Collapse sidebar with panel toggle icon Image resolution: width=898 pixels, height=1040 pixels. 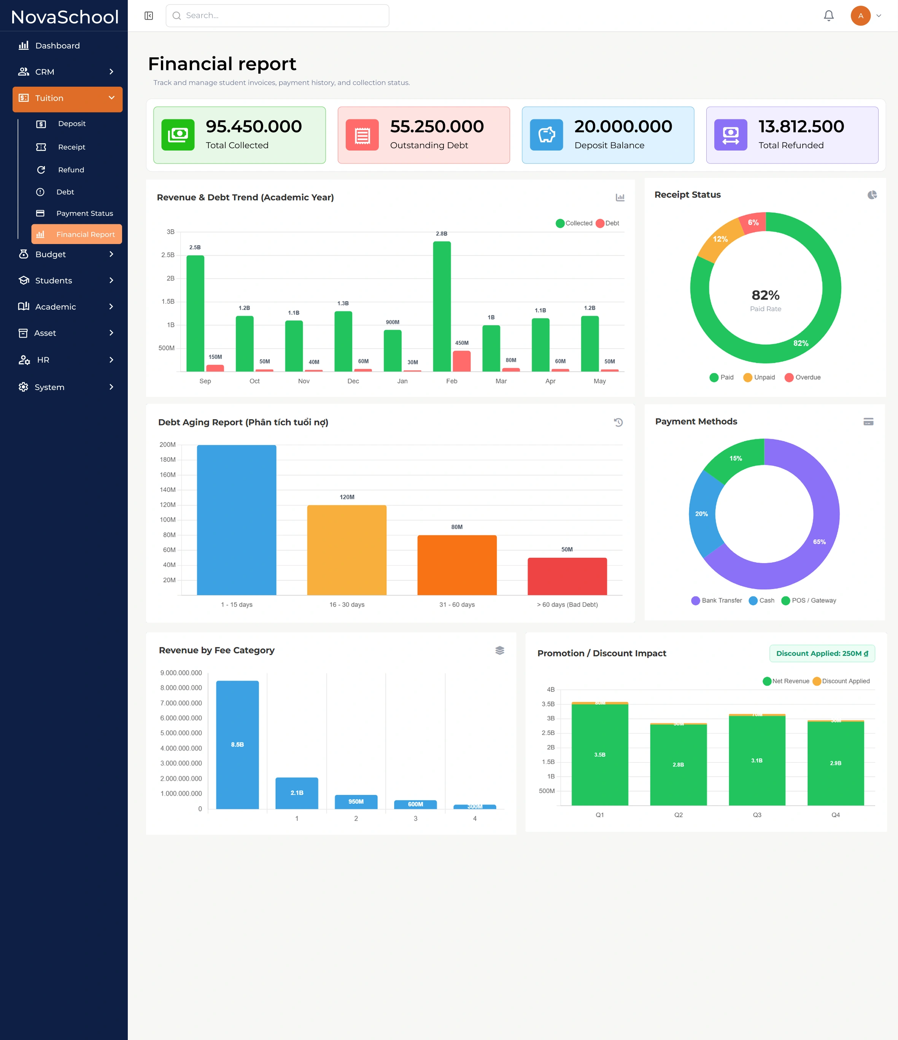click(149, 16)
